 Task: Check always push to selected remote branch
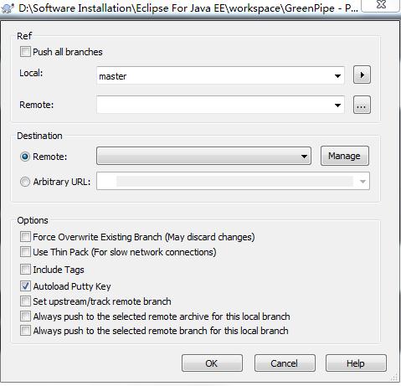25,331
